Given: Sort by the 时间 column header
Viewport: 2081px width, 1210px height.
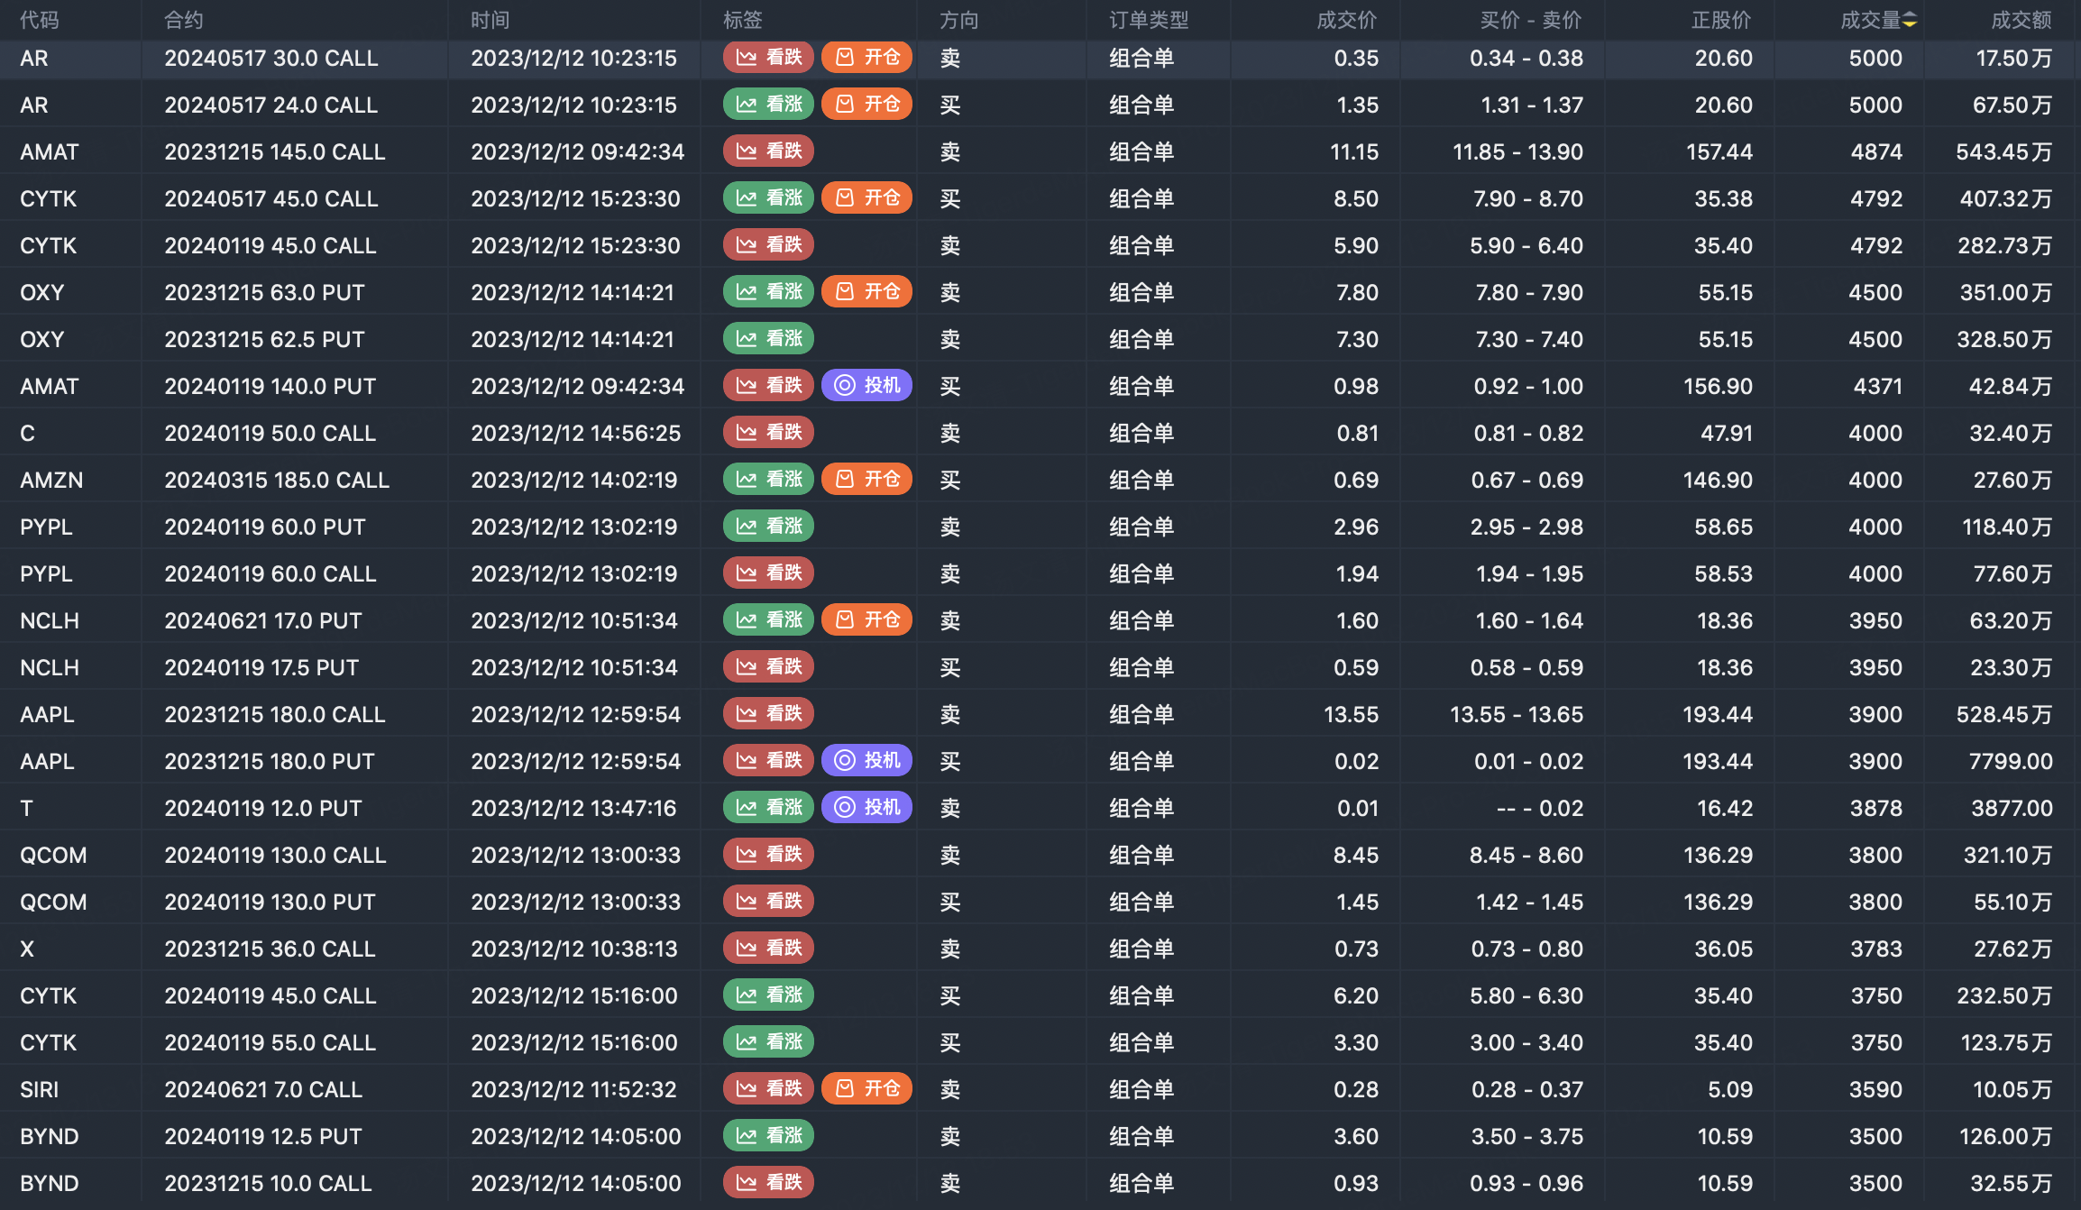Looking at the screenshot, I should (490, 20).
